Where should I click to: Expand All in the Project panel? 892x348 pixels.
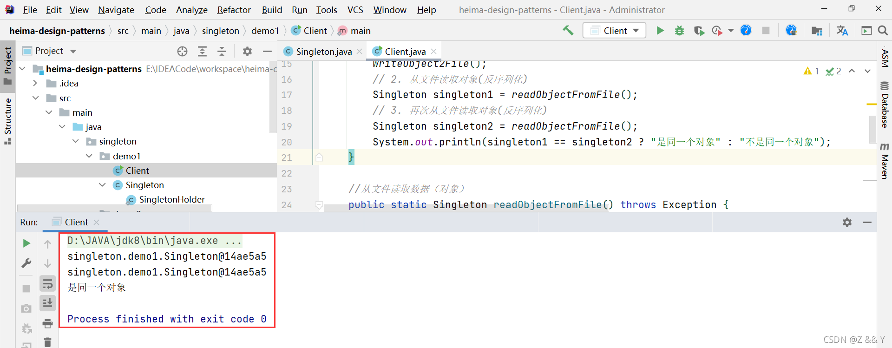pos(202,51)
